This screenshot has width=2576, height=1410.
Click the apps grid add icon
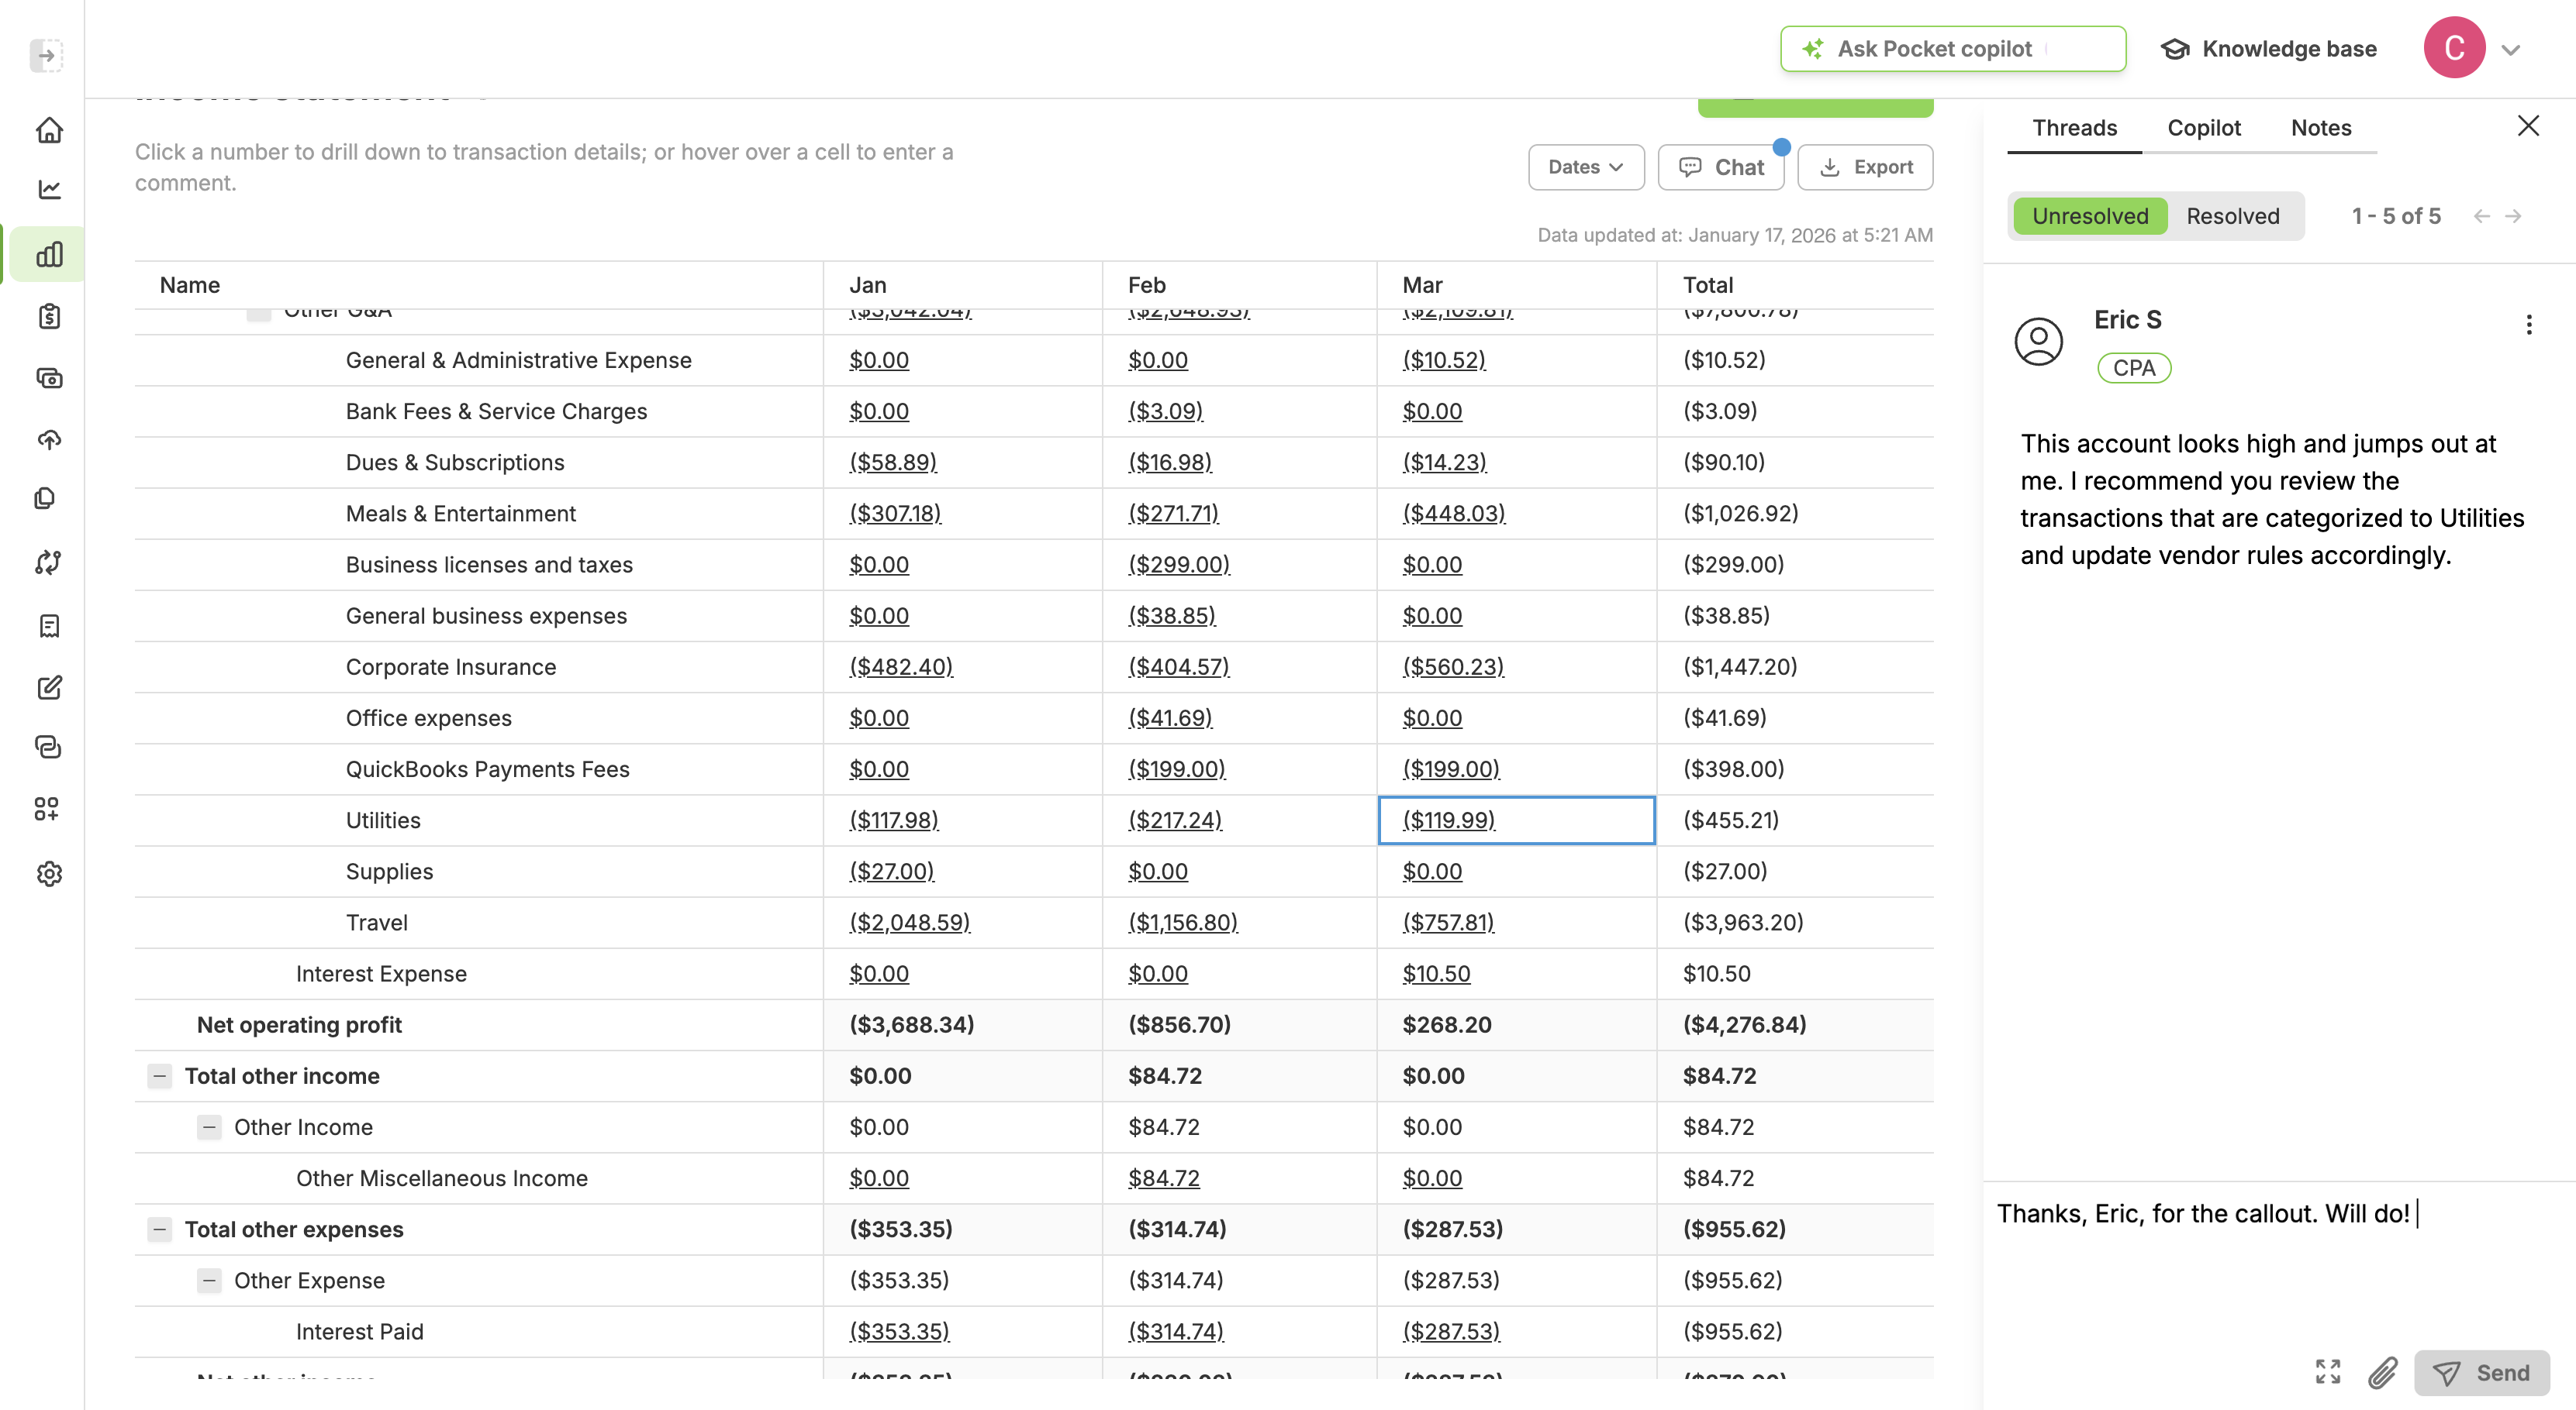click(x=46, y=809)
